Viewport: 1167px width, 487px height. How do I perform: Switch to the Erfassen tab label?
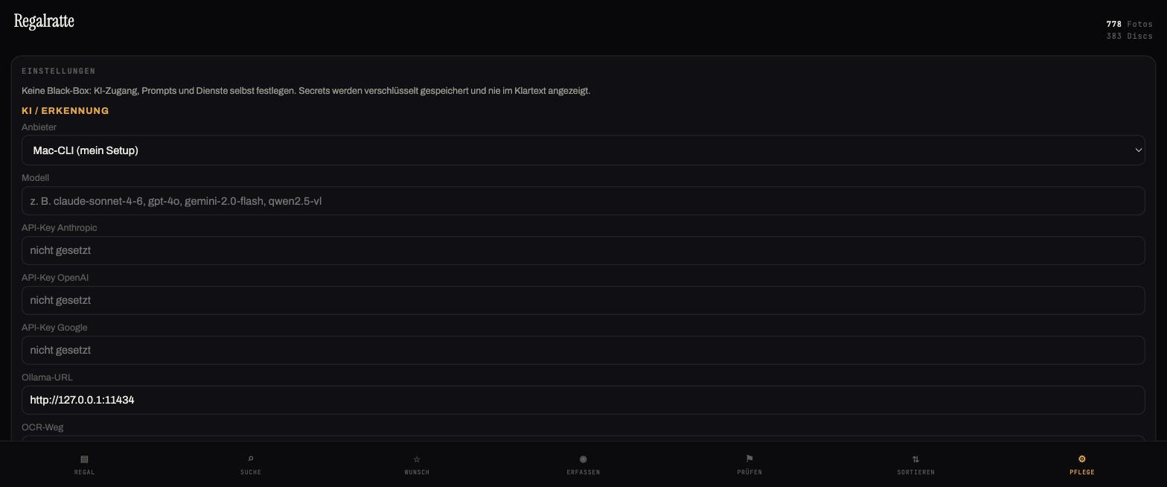tap(583, 472)
